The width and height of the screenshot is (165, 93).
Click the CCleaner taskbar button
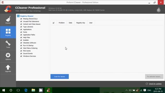(x=48, y=90)
